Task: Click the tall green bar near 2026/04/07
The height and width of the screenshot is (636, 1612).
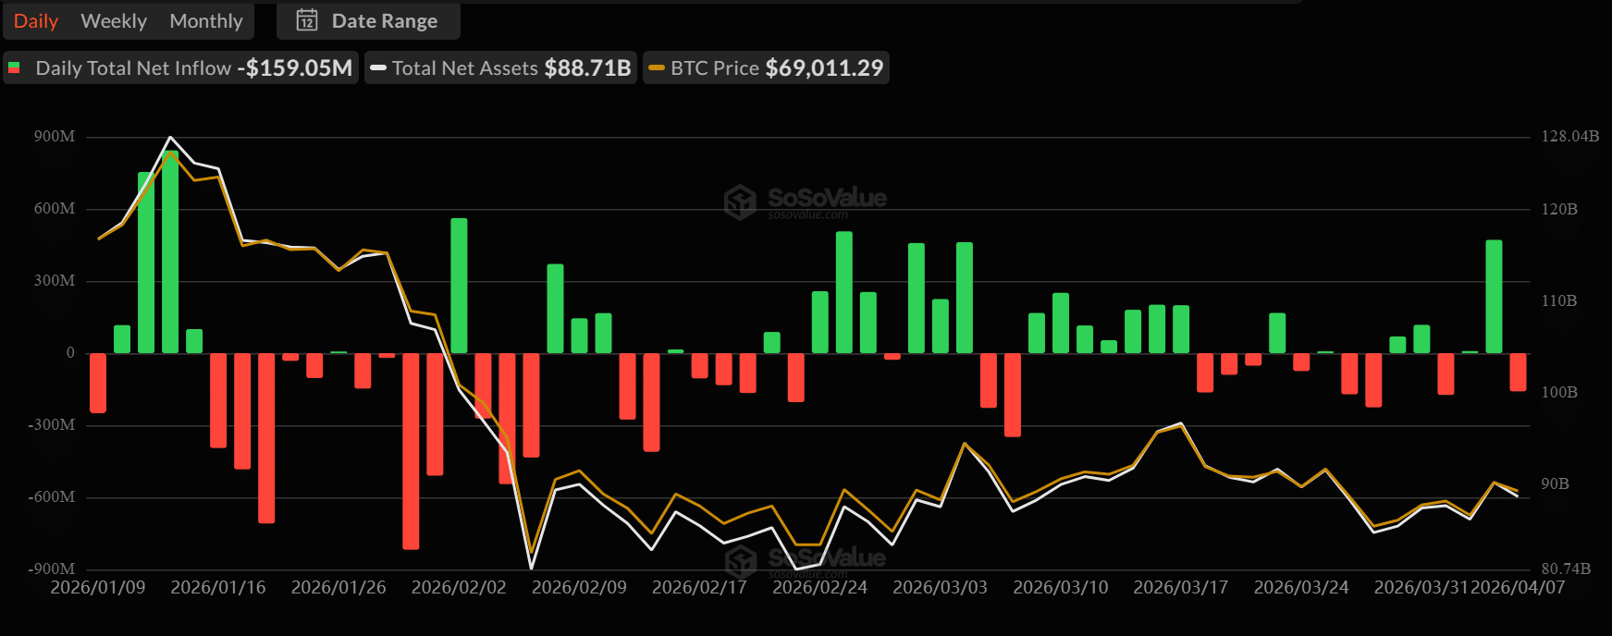Action: [x=1494, y=296]
